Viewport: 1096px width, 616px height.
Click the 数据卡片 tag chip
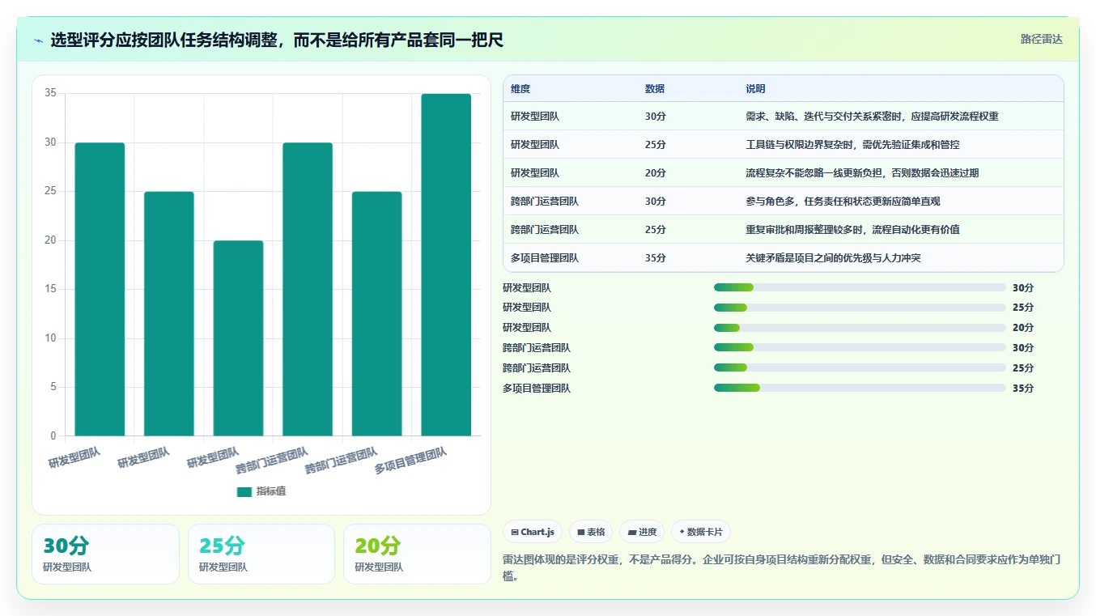coord(700,532)
